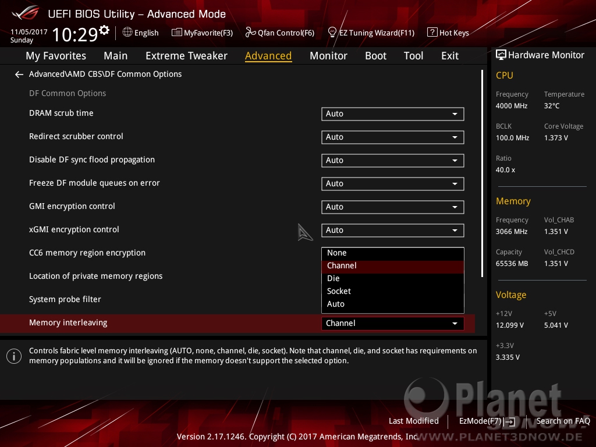Open the Boot tab
This screenshot has width=596, height=447.
click(x=375, y=56)
